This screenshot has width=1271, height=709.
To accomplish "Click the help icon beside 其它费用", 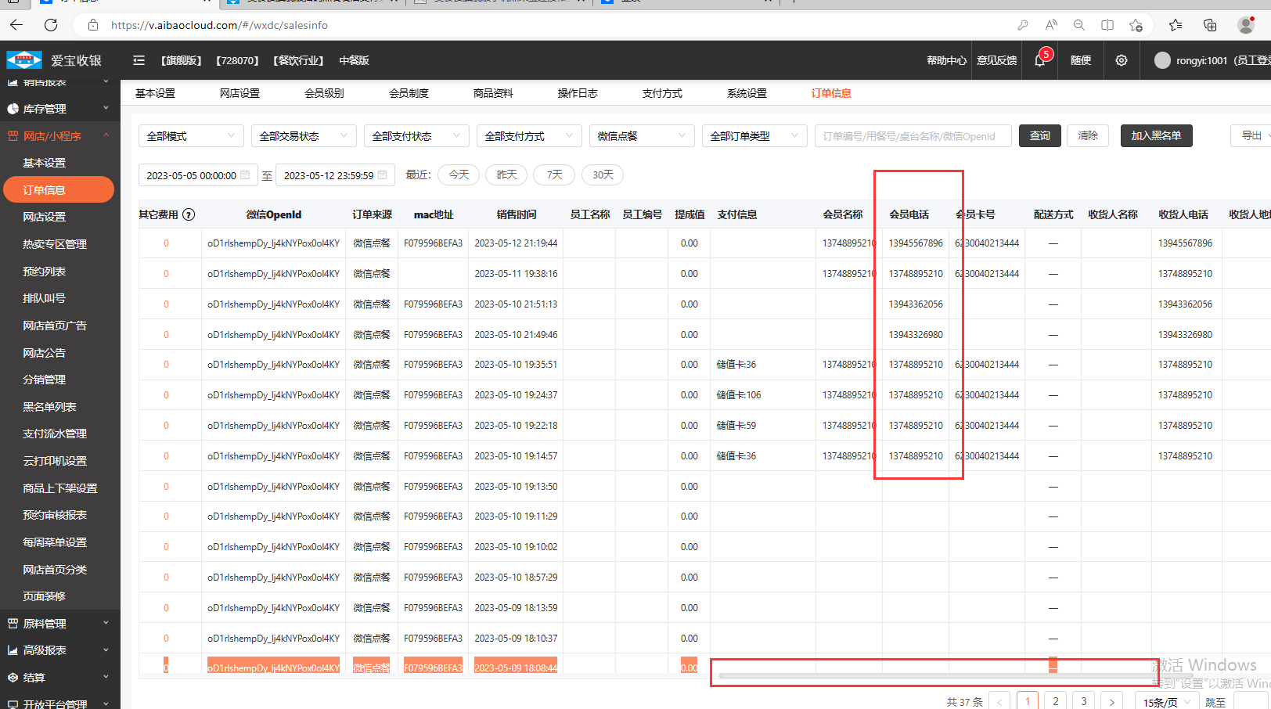I will click(189, 214).
